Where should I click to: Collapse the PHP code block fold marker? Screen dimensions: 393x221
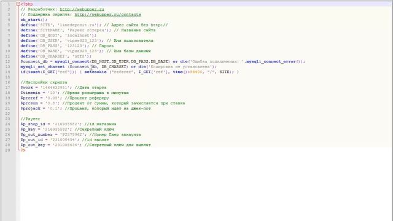click(18, 4)
